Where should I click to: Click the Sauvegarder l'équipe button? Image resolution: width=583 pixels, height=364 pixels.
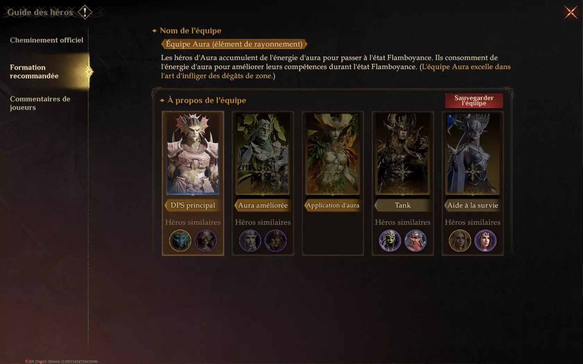point(474,101)
